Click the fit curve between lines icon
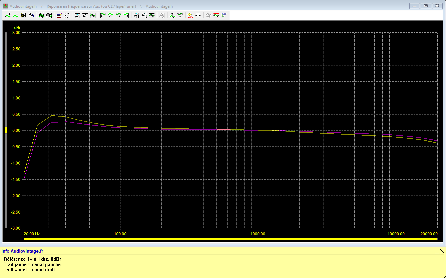 [x=152, y=15]
